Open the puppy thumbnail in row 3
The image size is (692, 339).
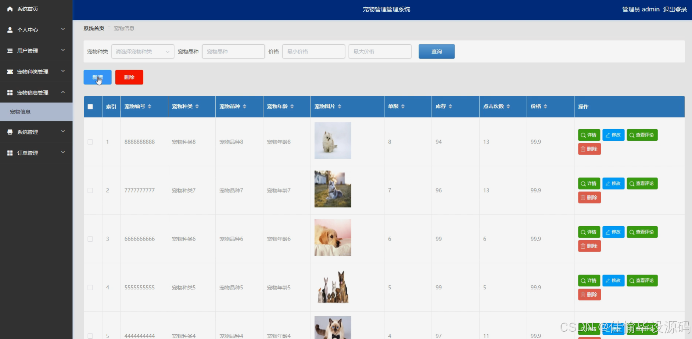[x=333, y=237]
